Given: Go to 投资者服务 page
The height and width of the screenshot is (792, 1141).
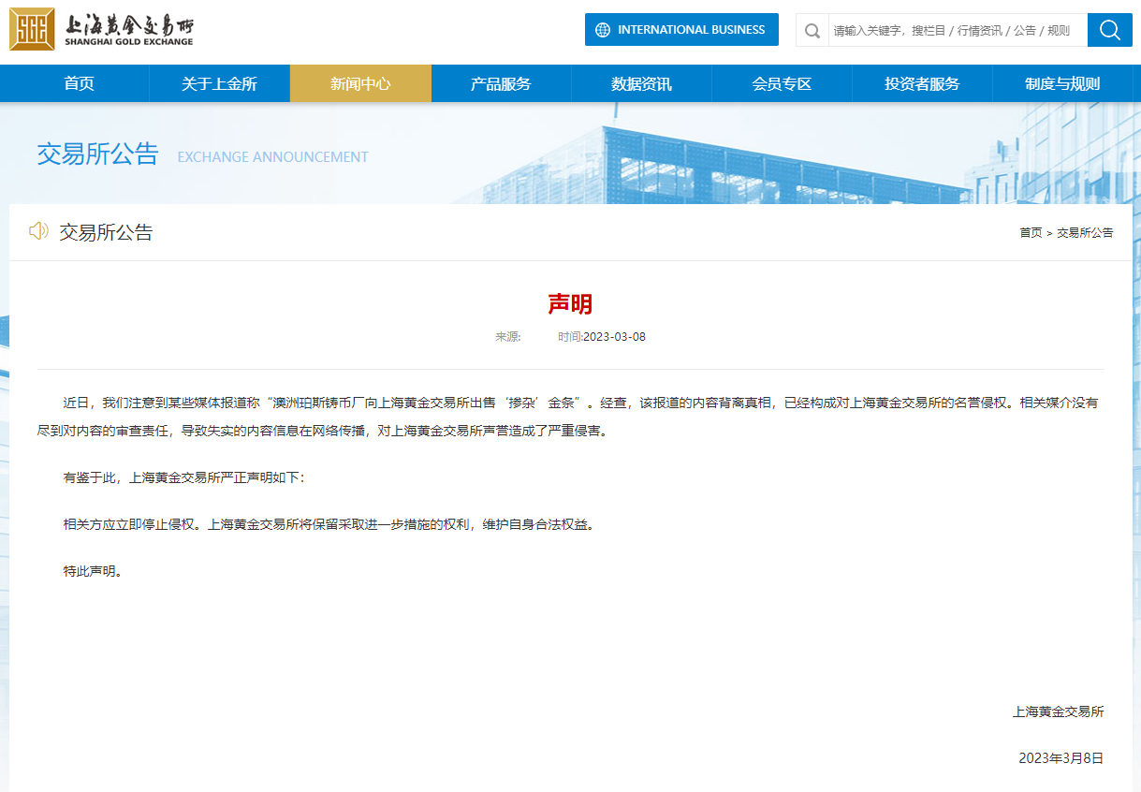Looking at the screenshot, I should point(922,84).
